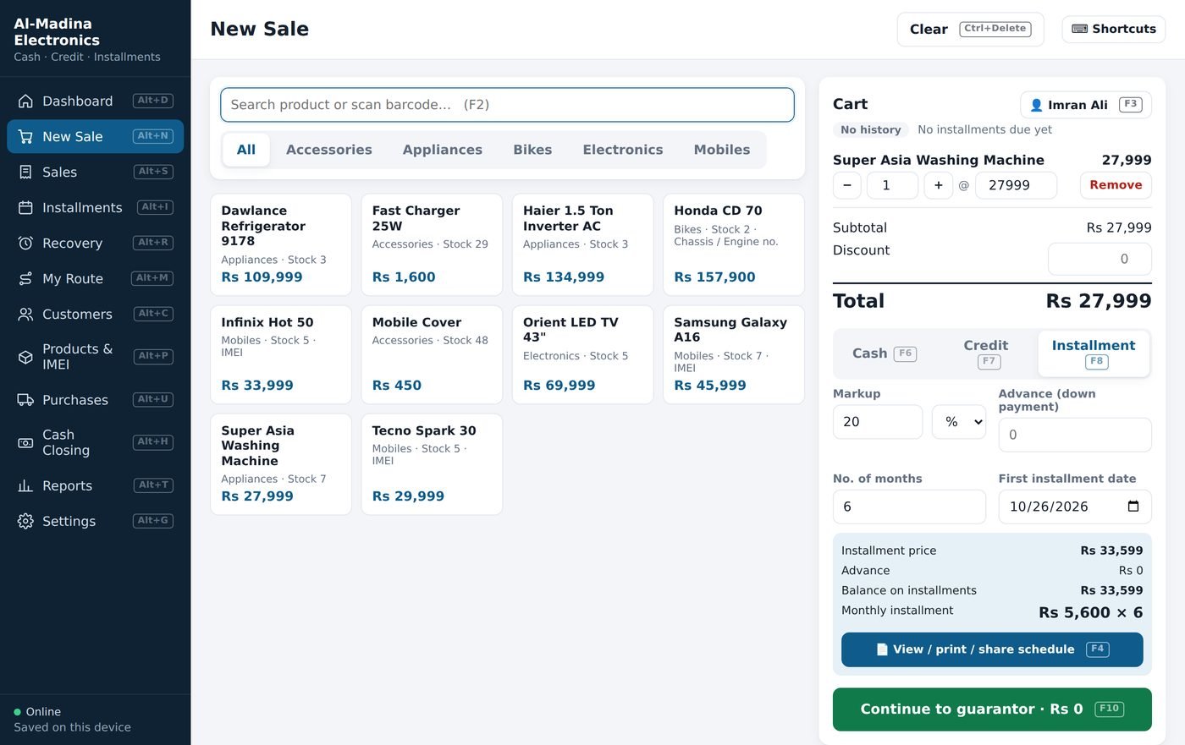The image size is (1185, 745).
Task: Click the Sales receipt icon in sidebar
Action: [x=25, y=172]
